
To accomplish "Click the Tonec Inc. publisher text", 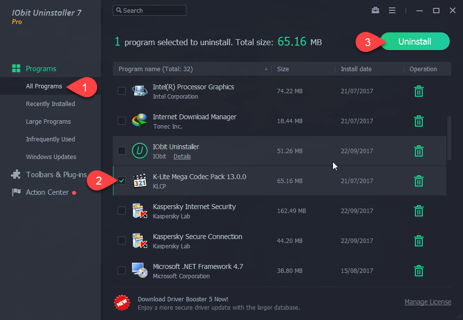I will tap(167, 127).
